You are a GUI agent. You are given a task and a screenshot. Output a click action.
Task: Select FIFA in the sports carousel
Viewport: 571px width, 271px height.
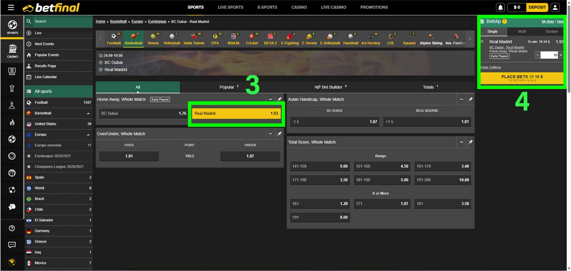tap(215, 39)
